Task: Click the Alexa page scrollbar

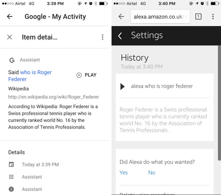Action: tap(219, 103)
